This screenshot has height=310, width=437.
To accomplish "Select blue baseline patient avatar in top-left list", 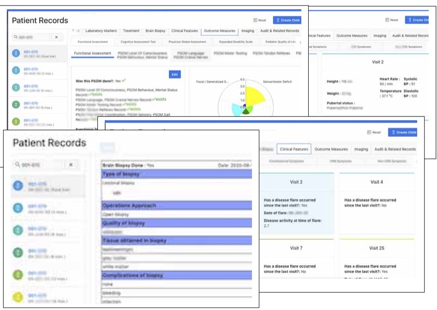I will click(x=16, y=54).
